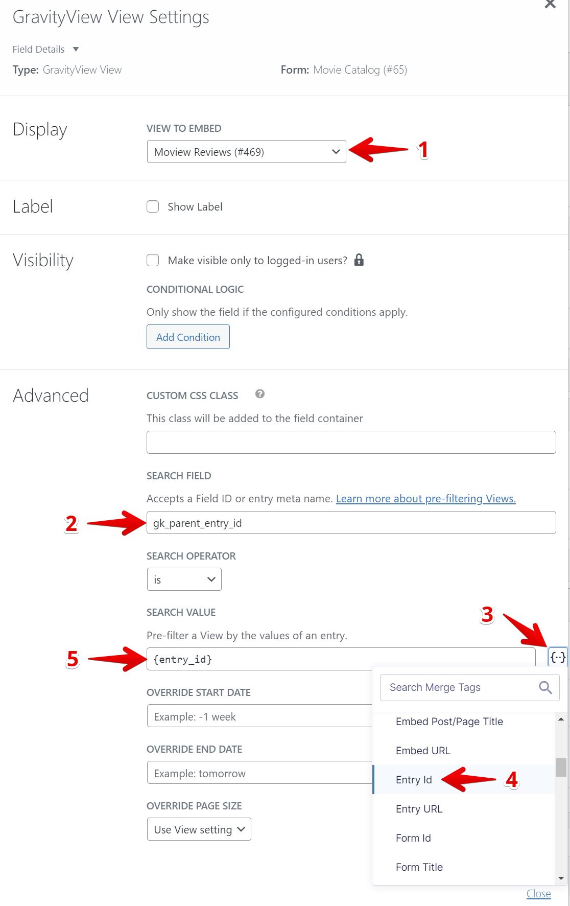
Task: Enable the Show Label checkbox
Action: pyautogui.click(x=153, y=206)
